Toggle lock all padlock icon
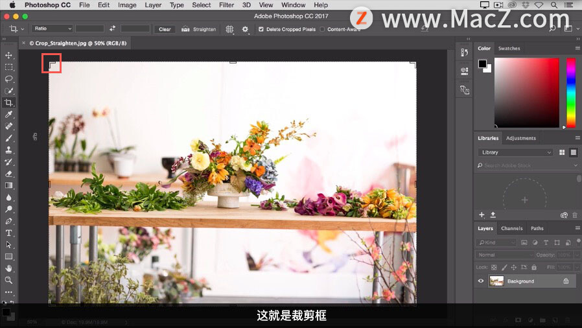 click(x=534, y=267)
